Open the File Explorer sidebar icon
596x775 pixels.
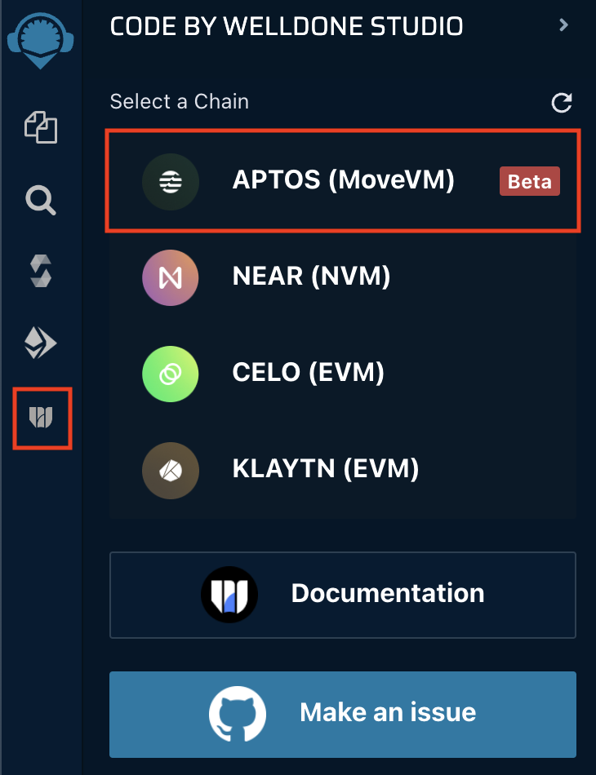click(x=41, y=127)
